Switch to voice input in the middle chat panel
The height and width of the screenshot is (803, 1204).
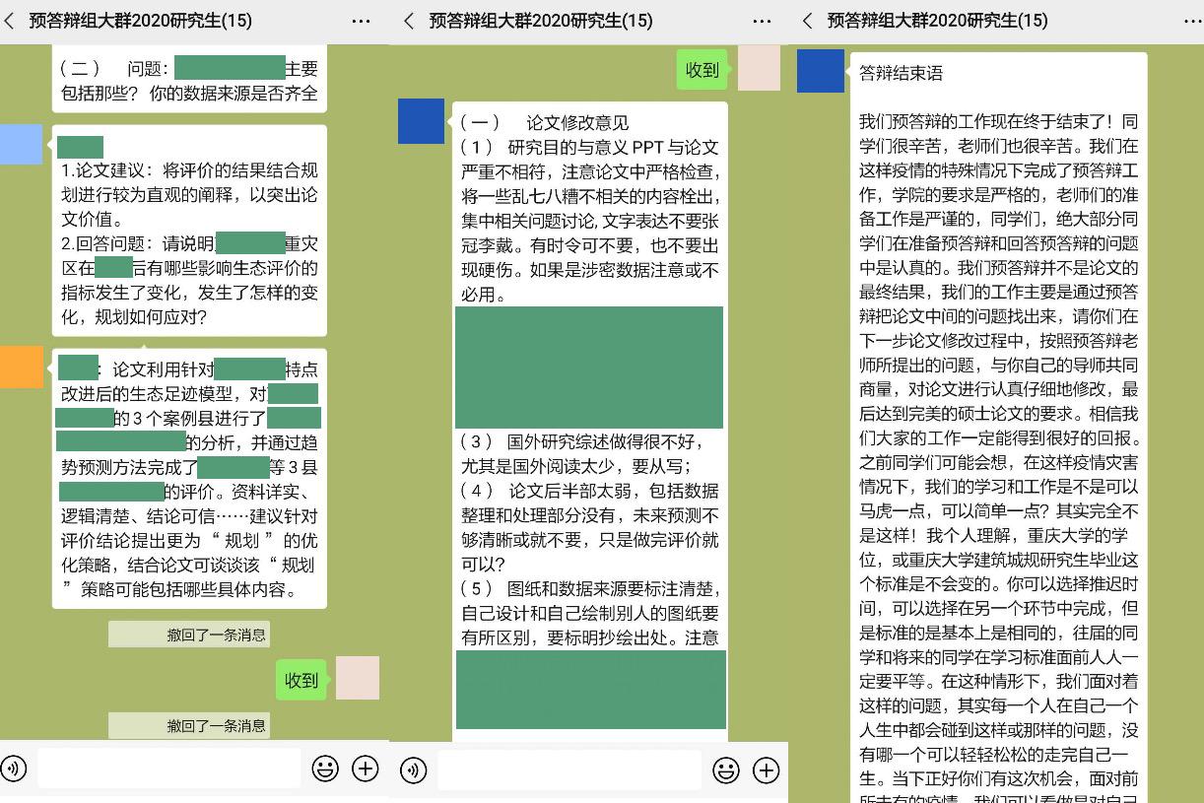[x=414, y=770]
